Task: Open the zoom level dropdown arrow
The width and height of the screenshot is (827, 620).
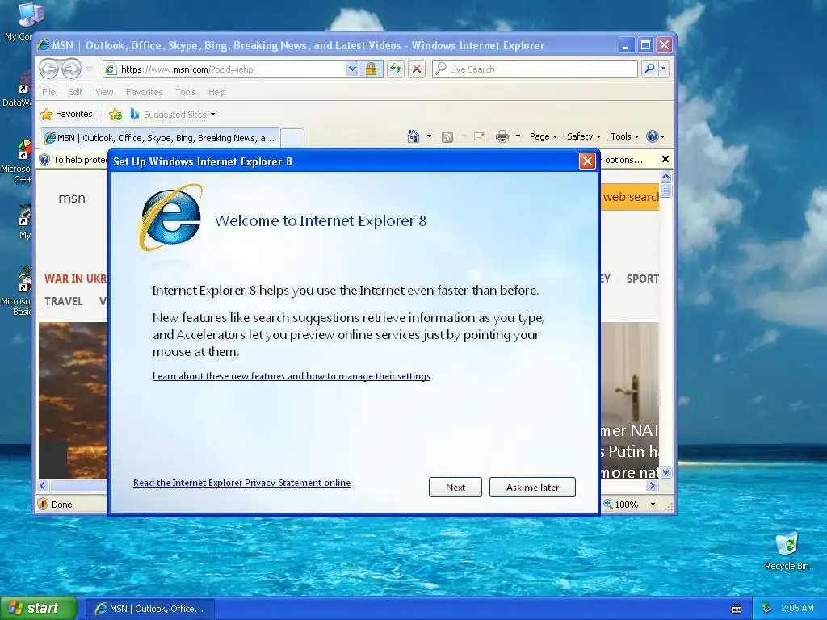Action: tap(653, 505)
